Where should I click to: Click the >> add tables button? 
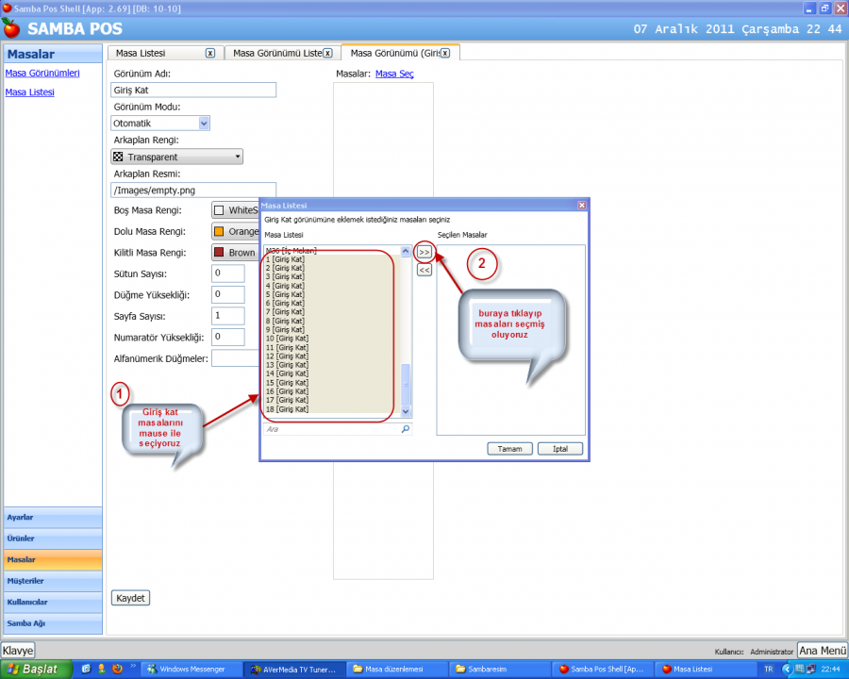pyautogui.click(x=424, y=253)
